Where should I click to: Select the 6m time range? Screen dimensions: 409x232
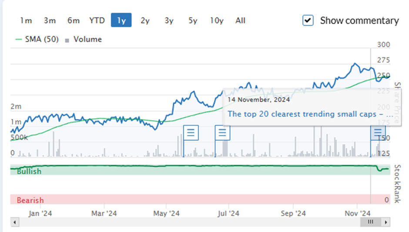click(x=73, y=20)
